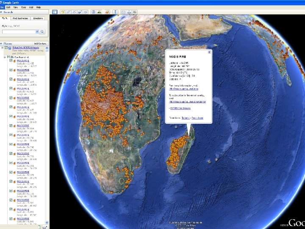This screenshot has height=229, width=305.
Task: Uncheck the Global 24h MODIS Hotspots checkbox
Action: 6,47
